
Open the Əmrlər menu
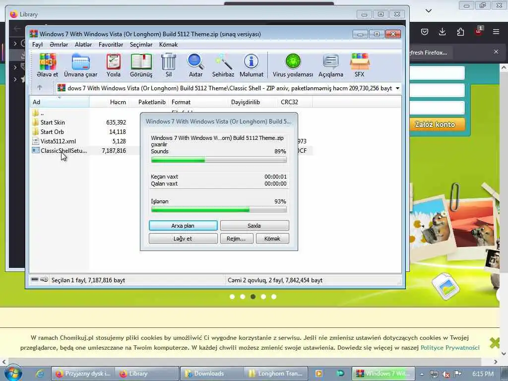(59, 44)
